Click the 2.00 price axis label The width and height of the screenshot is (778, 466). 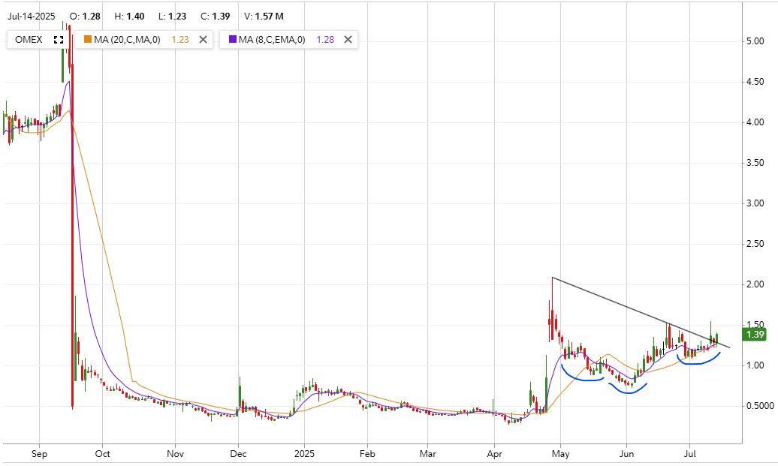point(755,284)
